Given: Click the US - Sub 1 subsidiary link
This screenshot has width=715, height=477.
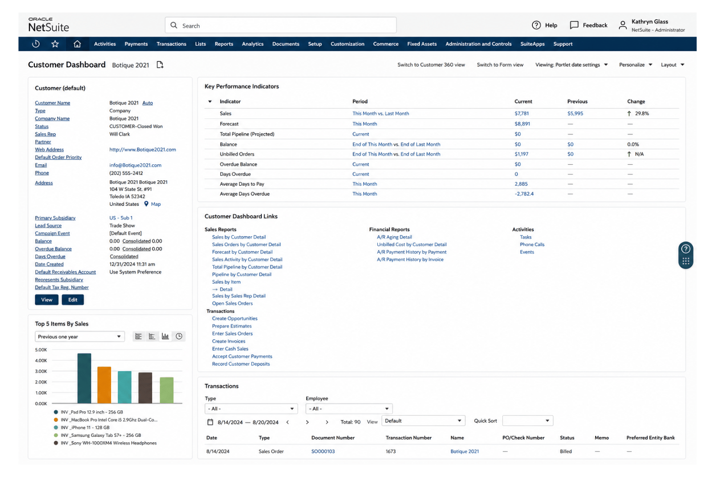Looking at the screenshot, I should point(121,218).
